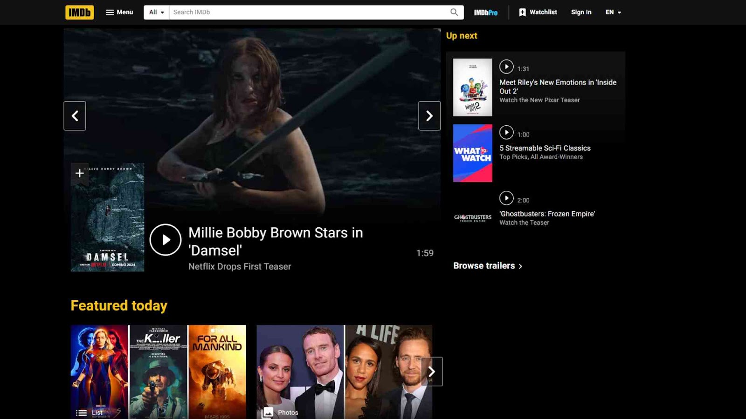Open the For All Mankind list thumbnail
Viewport: 746px width, 419px height.
pyautogui.click(x=217, y=372)
